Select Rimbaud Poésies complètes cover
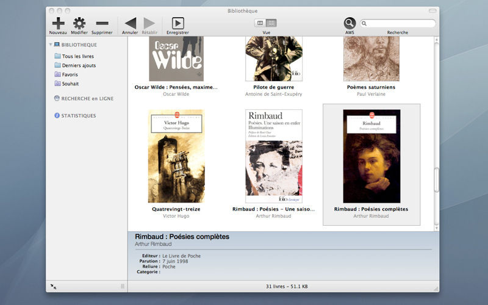The height and width of the screenshot is (305, 488). click(x=371, y=156)
